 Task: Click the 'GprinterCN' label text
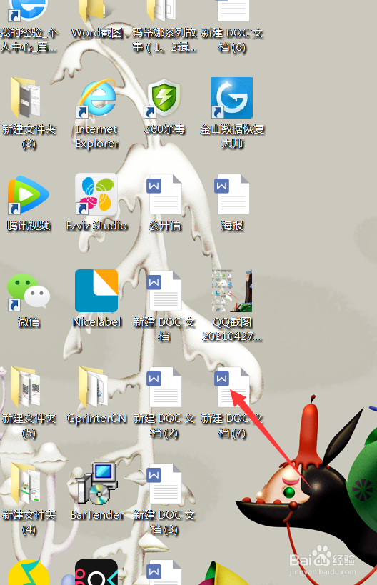97,419
